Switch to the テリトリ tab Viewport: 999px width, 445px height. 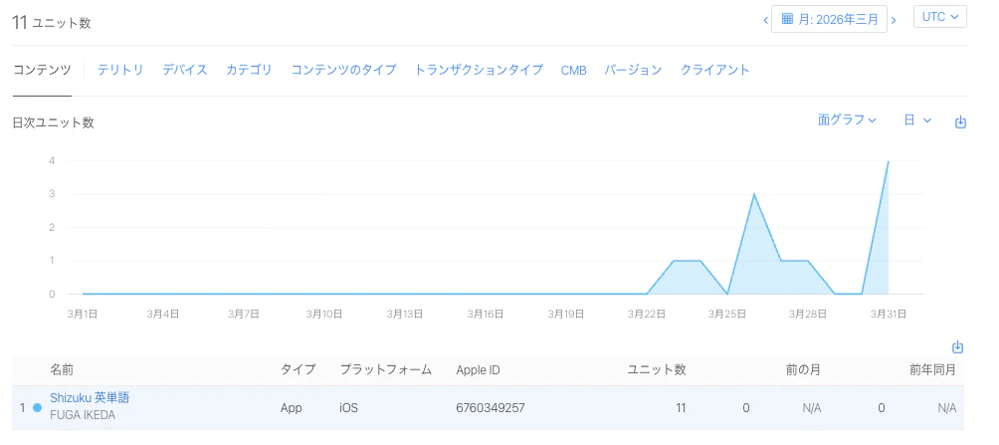click(x=120, y=70)
